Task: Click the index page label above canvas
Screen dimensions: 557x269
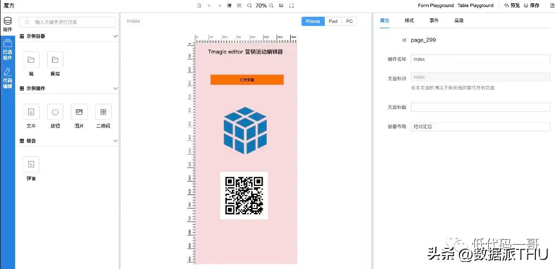Action: click(134, 21)
